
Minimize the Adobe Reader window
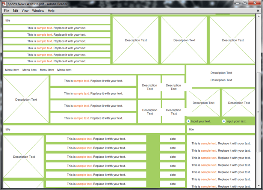(237, 3)
